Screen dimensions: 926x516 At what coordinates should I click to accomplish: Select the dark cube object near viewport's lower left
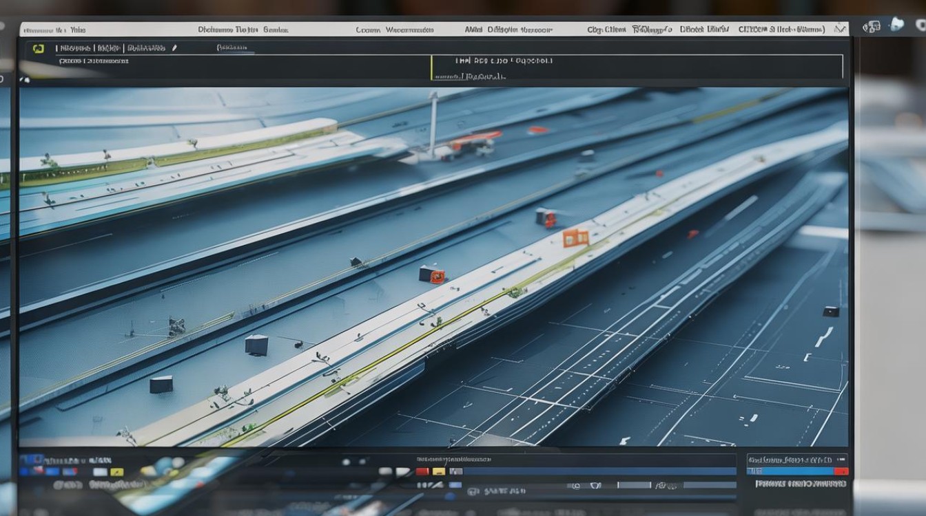click(161, 384)
